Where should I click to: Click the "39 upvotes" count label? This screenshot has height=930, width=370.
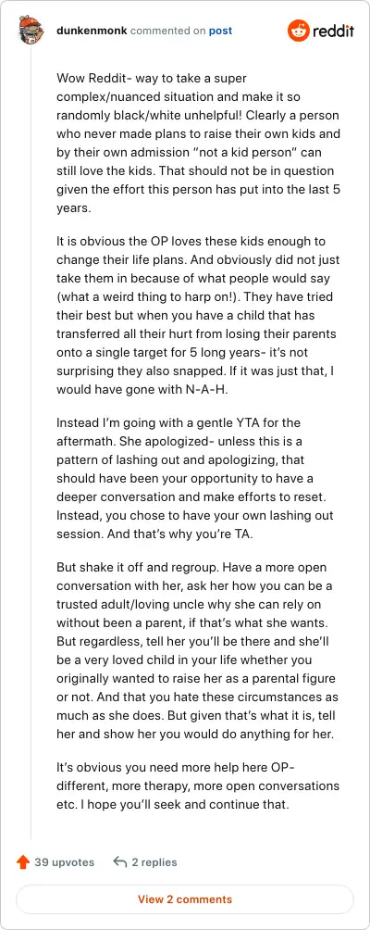pos(64,862)
